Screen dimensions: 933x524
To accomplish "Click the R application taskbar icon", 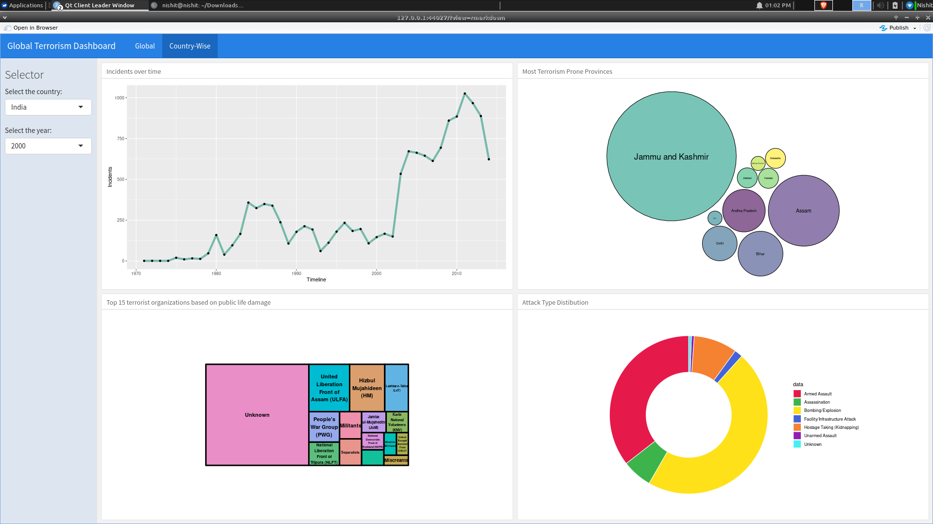I will (x=862, y=5).
